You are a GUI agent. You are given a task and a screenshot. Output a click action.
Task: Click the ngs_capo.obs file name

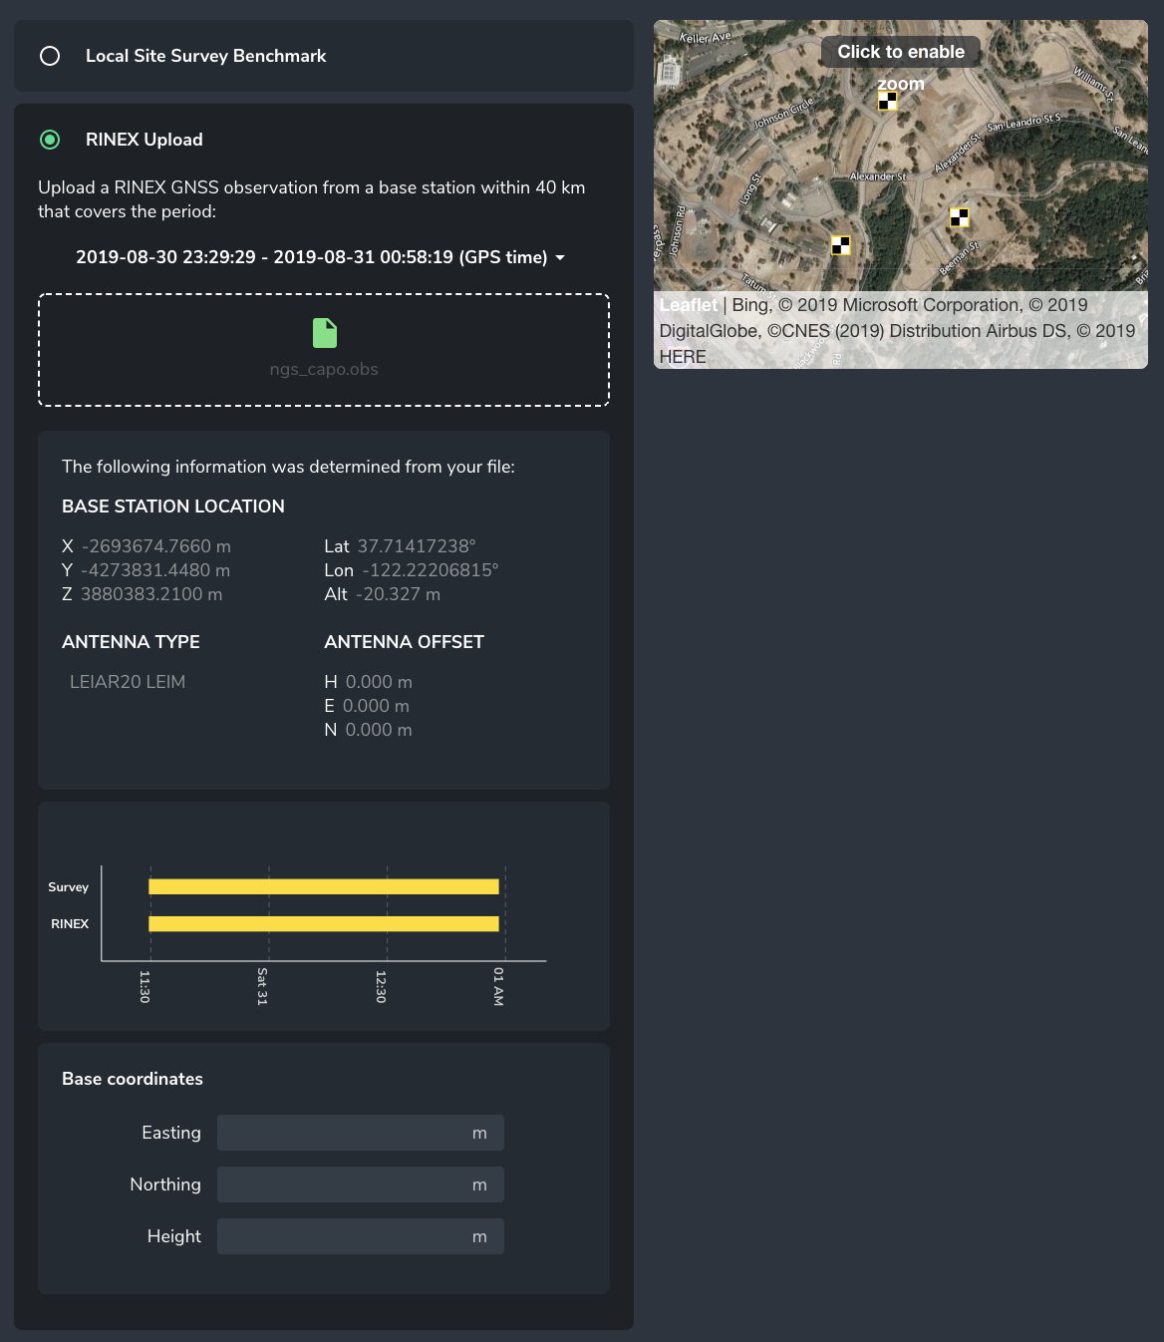[x=324, y=369]
